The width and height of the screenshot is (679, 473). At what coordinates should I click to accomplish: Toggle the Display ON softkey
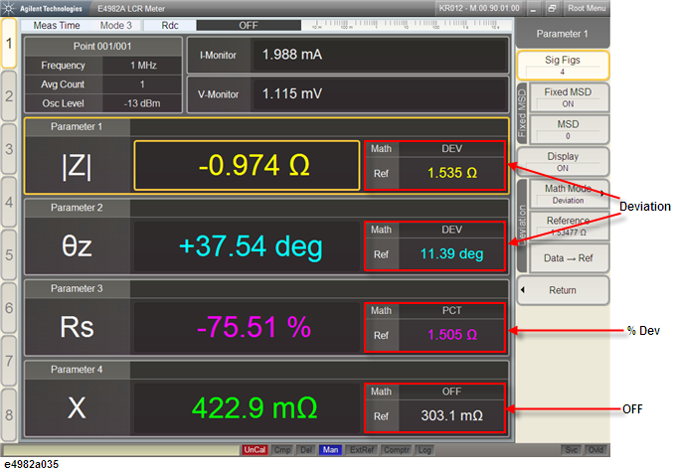pos(563,161)
